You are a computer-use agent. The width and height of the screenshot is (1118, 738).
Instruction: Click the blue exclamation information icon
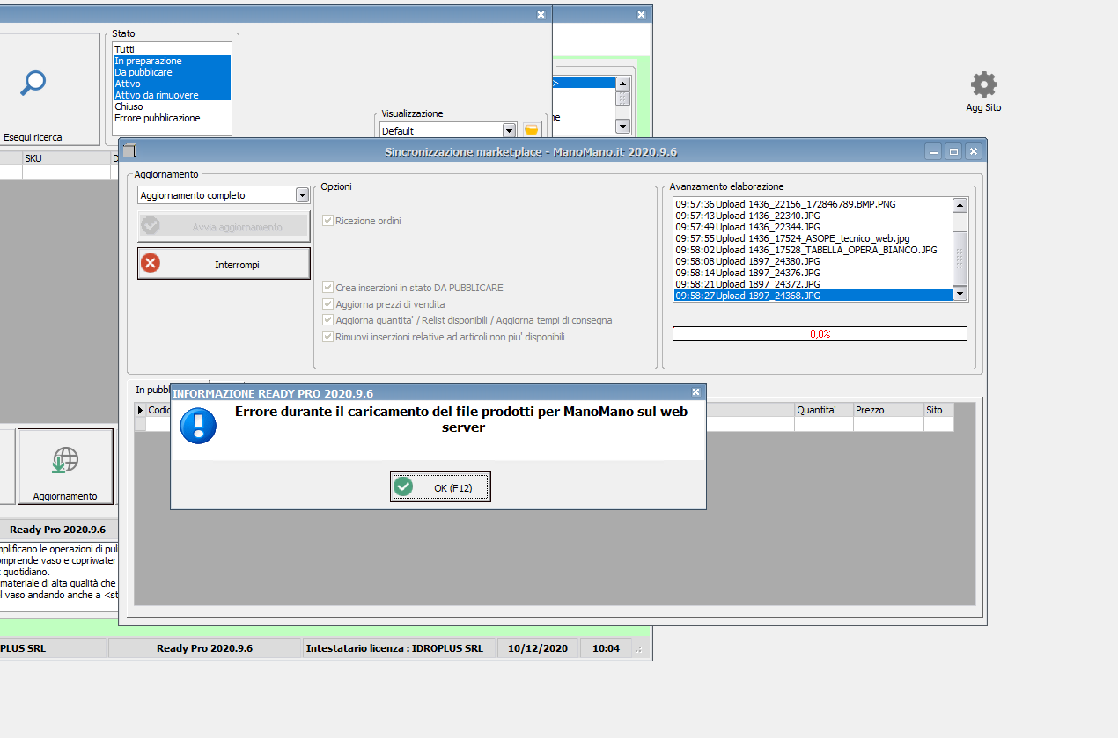[x=198, y=425]
